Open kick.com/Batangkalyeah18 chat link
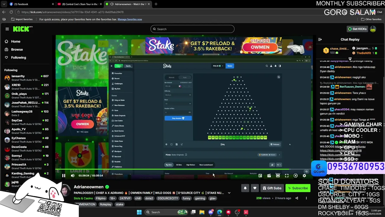 pos(341,151)
